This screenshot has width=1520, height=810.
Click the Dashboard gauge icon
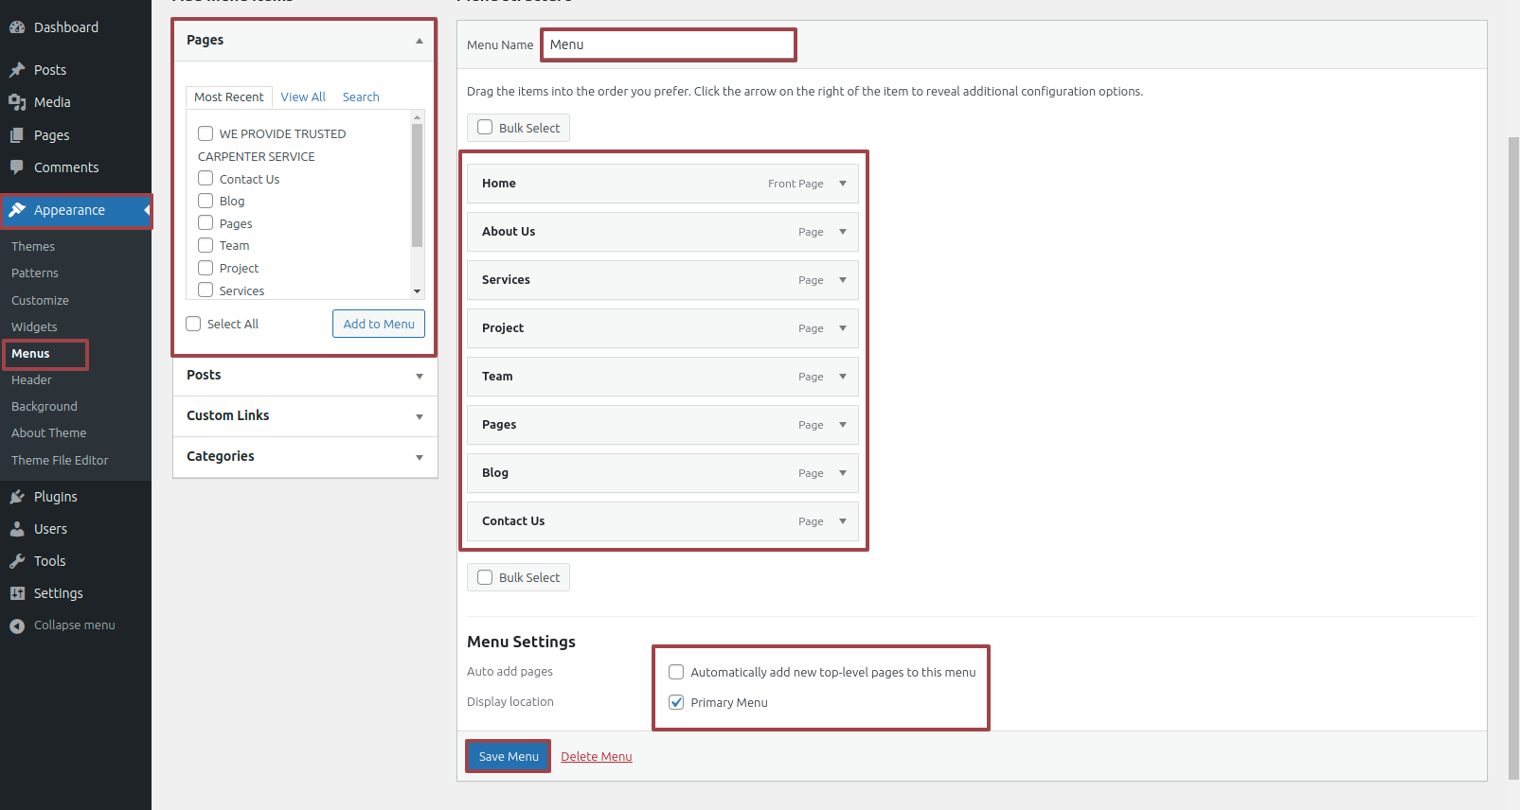click(x=17, y=27)
